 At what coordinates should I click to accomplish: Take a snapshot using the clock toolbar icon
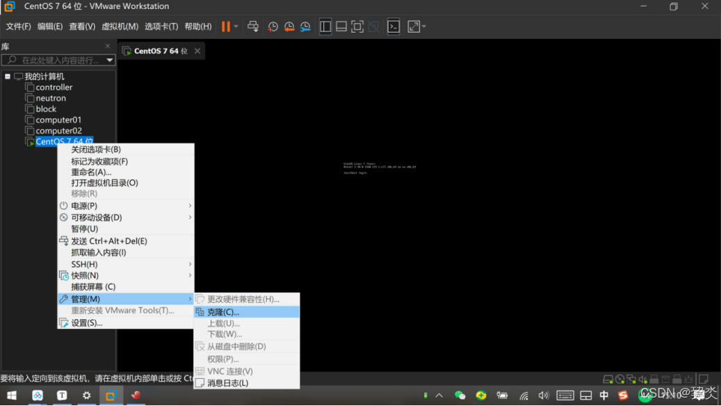point(273,26)
